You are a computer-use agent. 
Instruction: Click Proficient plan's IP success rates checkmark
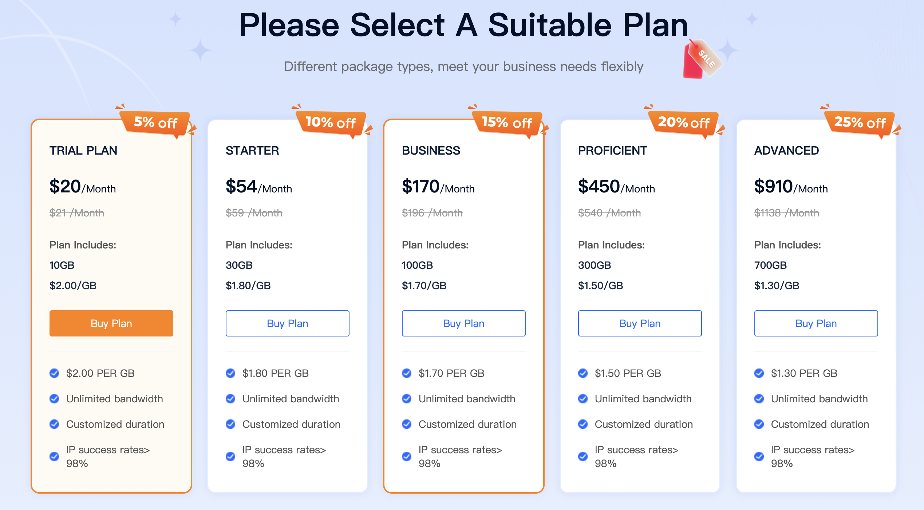583,456
